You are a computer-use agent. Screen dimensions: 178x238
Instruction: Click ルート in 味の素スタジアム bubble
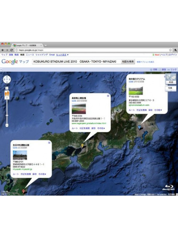point(132,110)
